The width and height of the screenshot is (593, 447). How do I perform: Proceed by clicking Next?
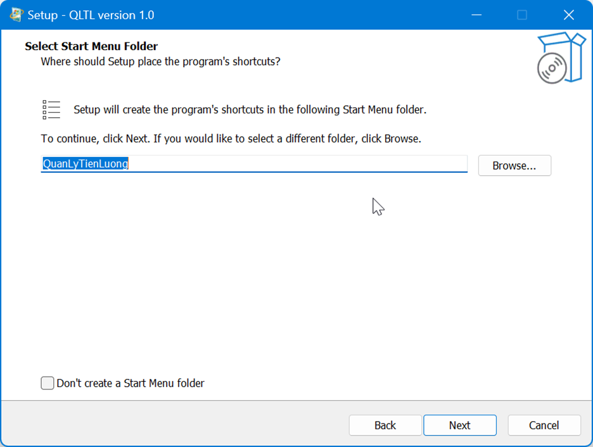(x=459, y=425)
